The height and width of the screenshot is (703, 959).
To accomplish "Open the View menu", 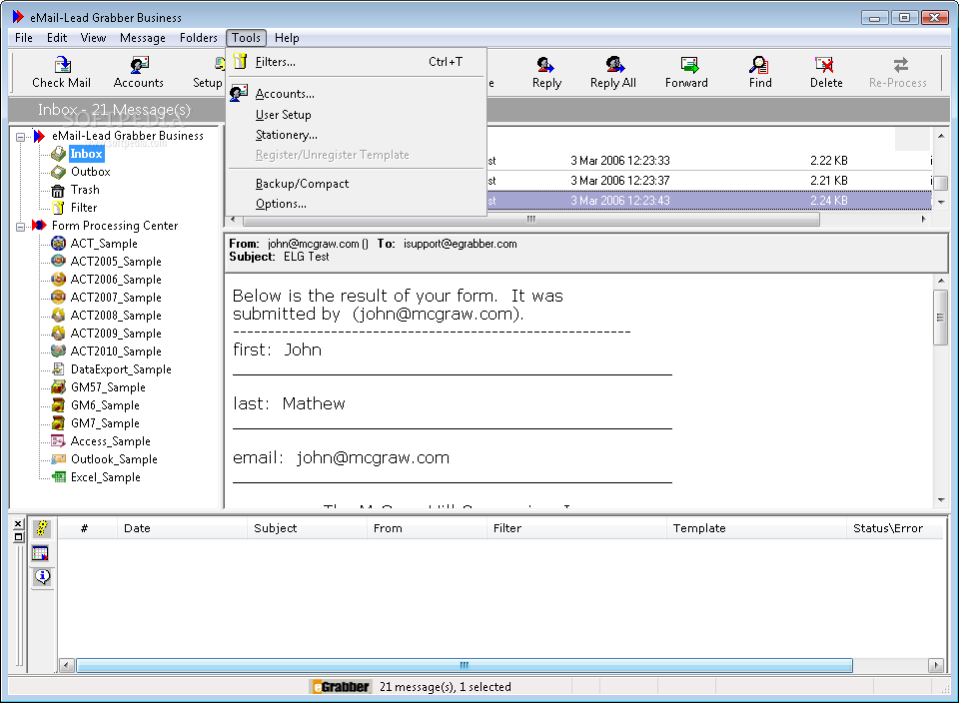I will pyautogui.click(x=93, y=38).
